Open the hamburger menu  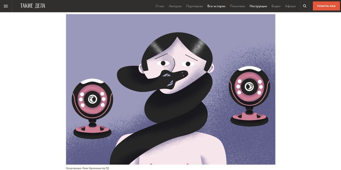pyautogui.click(x=6, y=6)
